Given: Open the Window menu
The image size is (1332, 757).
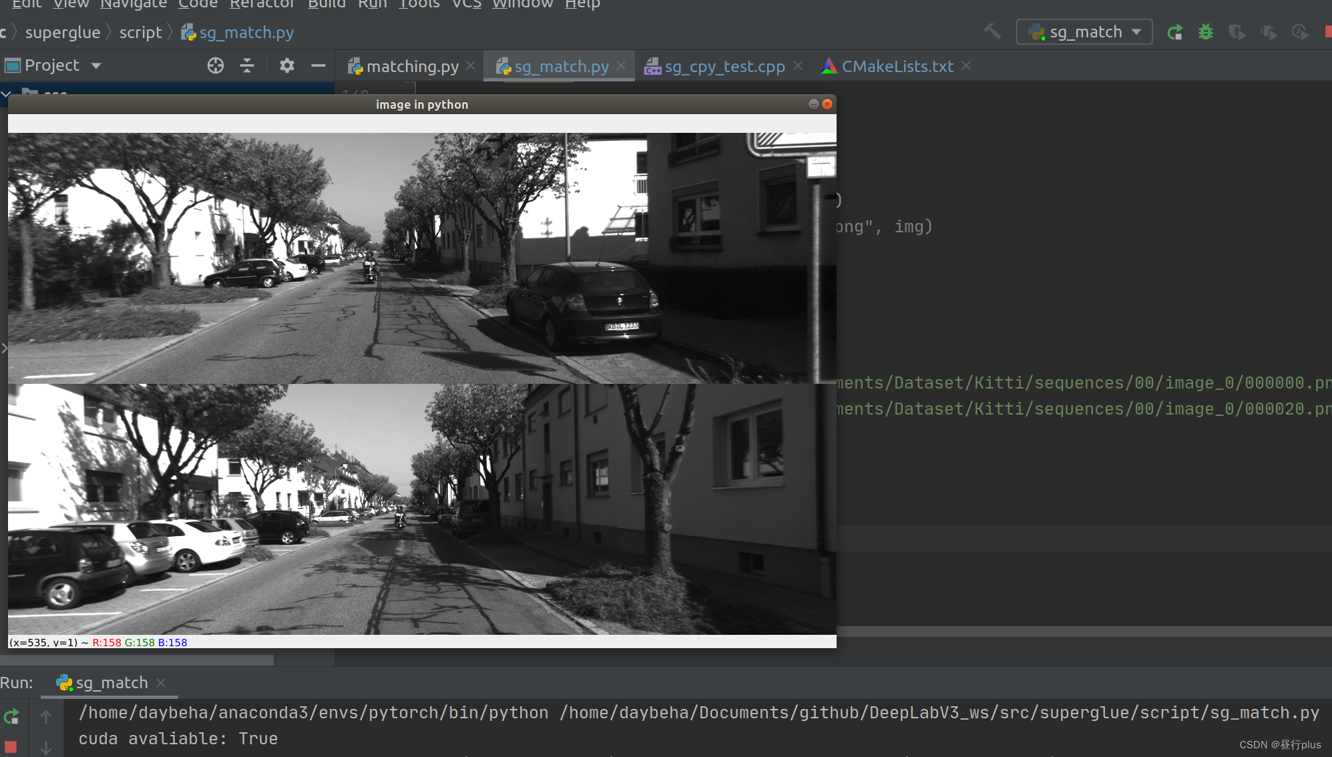Looking at the screenshot, I should (x=523, y=4).
